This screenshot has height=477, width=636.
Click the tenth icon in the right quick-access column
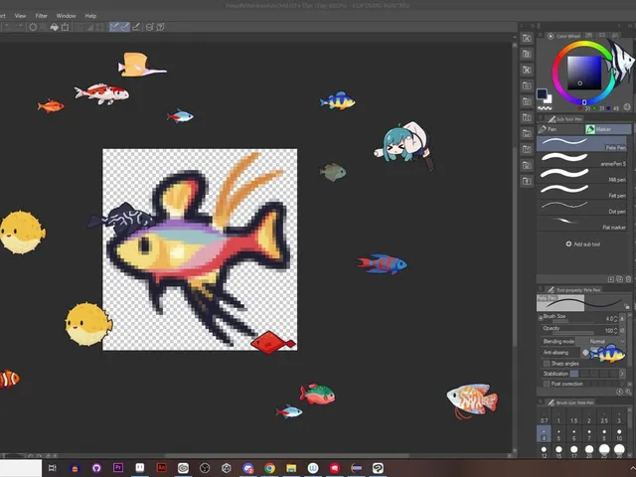[527, 181]
